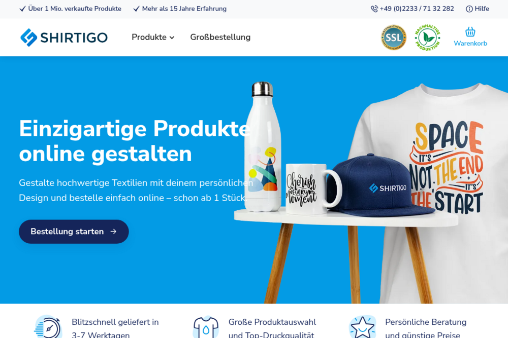Click the SSL security badge

[x=394, y=37]
